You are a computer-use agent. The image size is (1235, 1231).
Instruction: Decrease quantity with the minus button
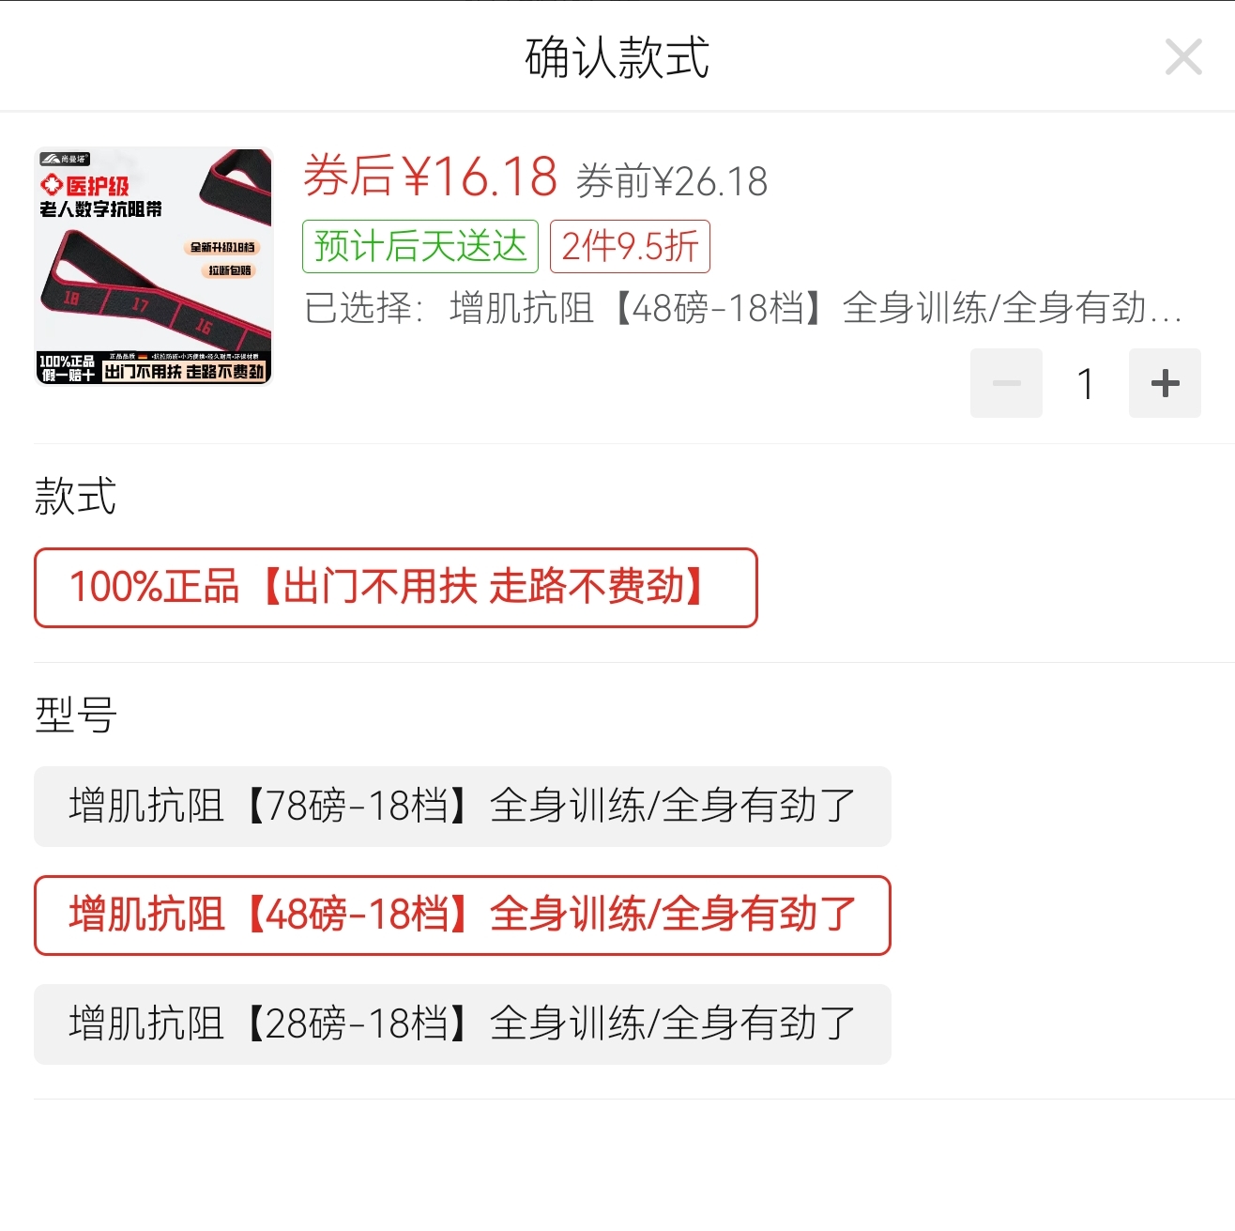(x=1006, y=383)
